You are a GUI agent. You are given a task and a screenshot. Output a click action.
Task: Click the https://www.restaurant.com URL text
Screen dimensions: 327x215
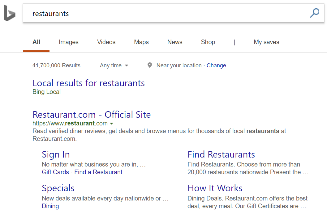click(70, 123)
